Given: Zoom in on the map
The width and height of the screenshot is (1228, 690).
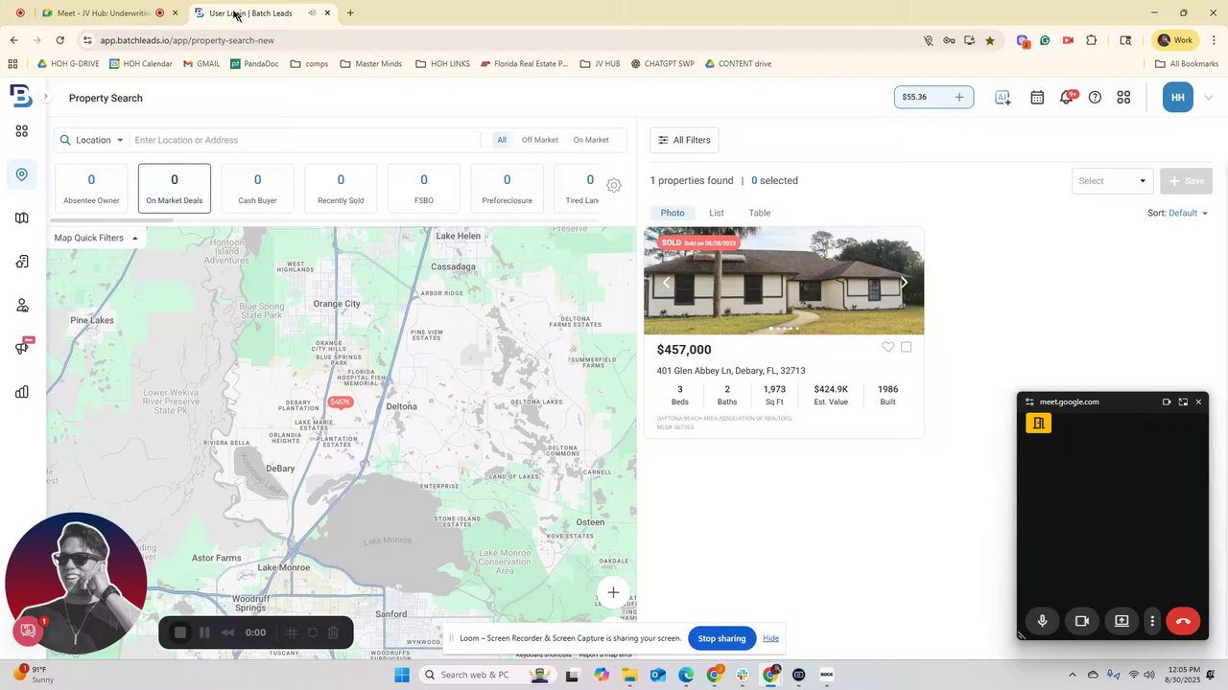Looking at the screenshot, I should 613,592.
